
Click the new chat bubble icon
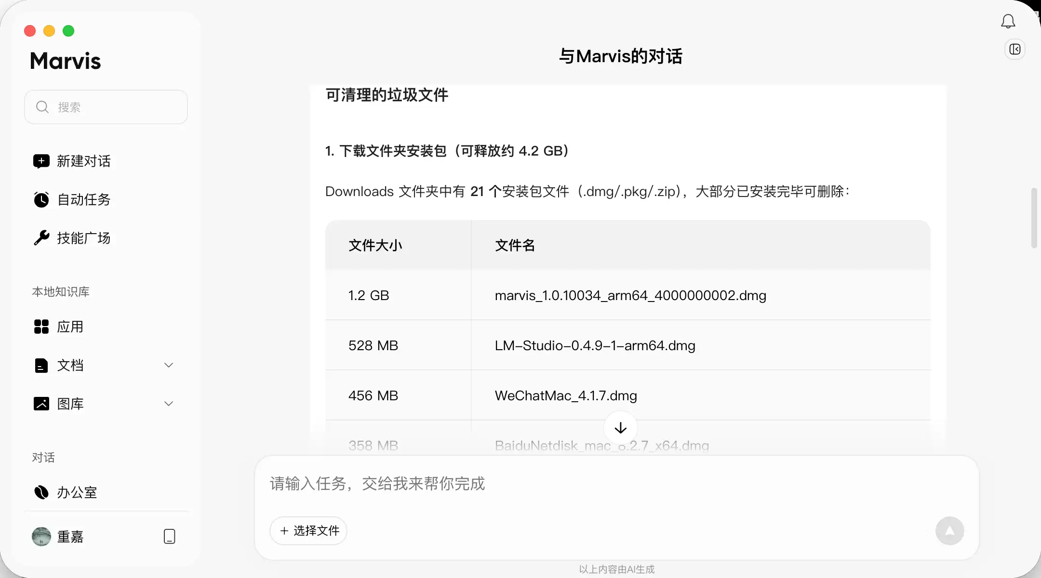(41, 161)
